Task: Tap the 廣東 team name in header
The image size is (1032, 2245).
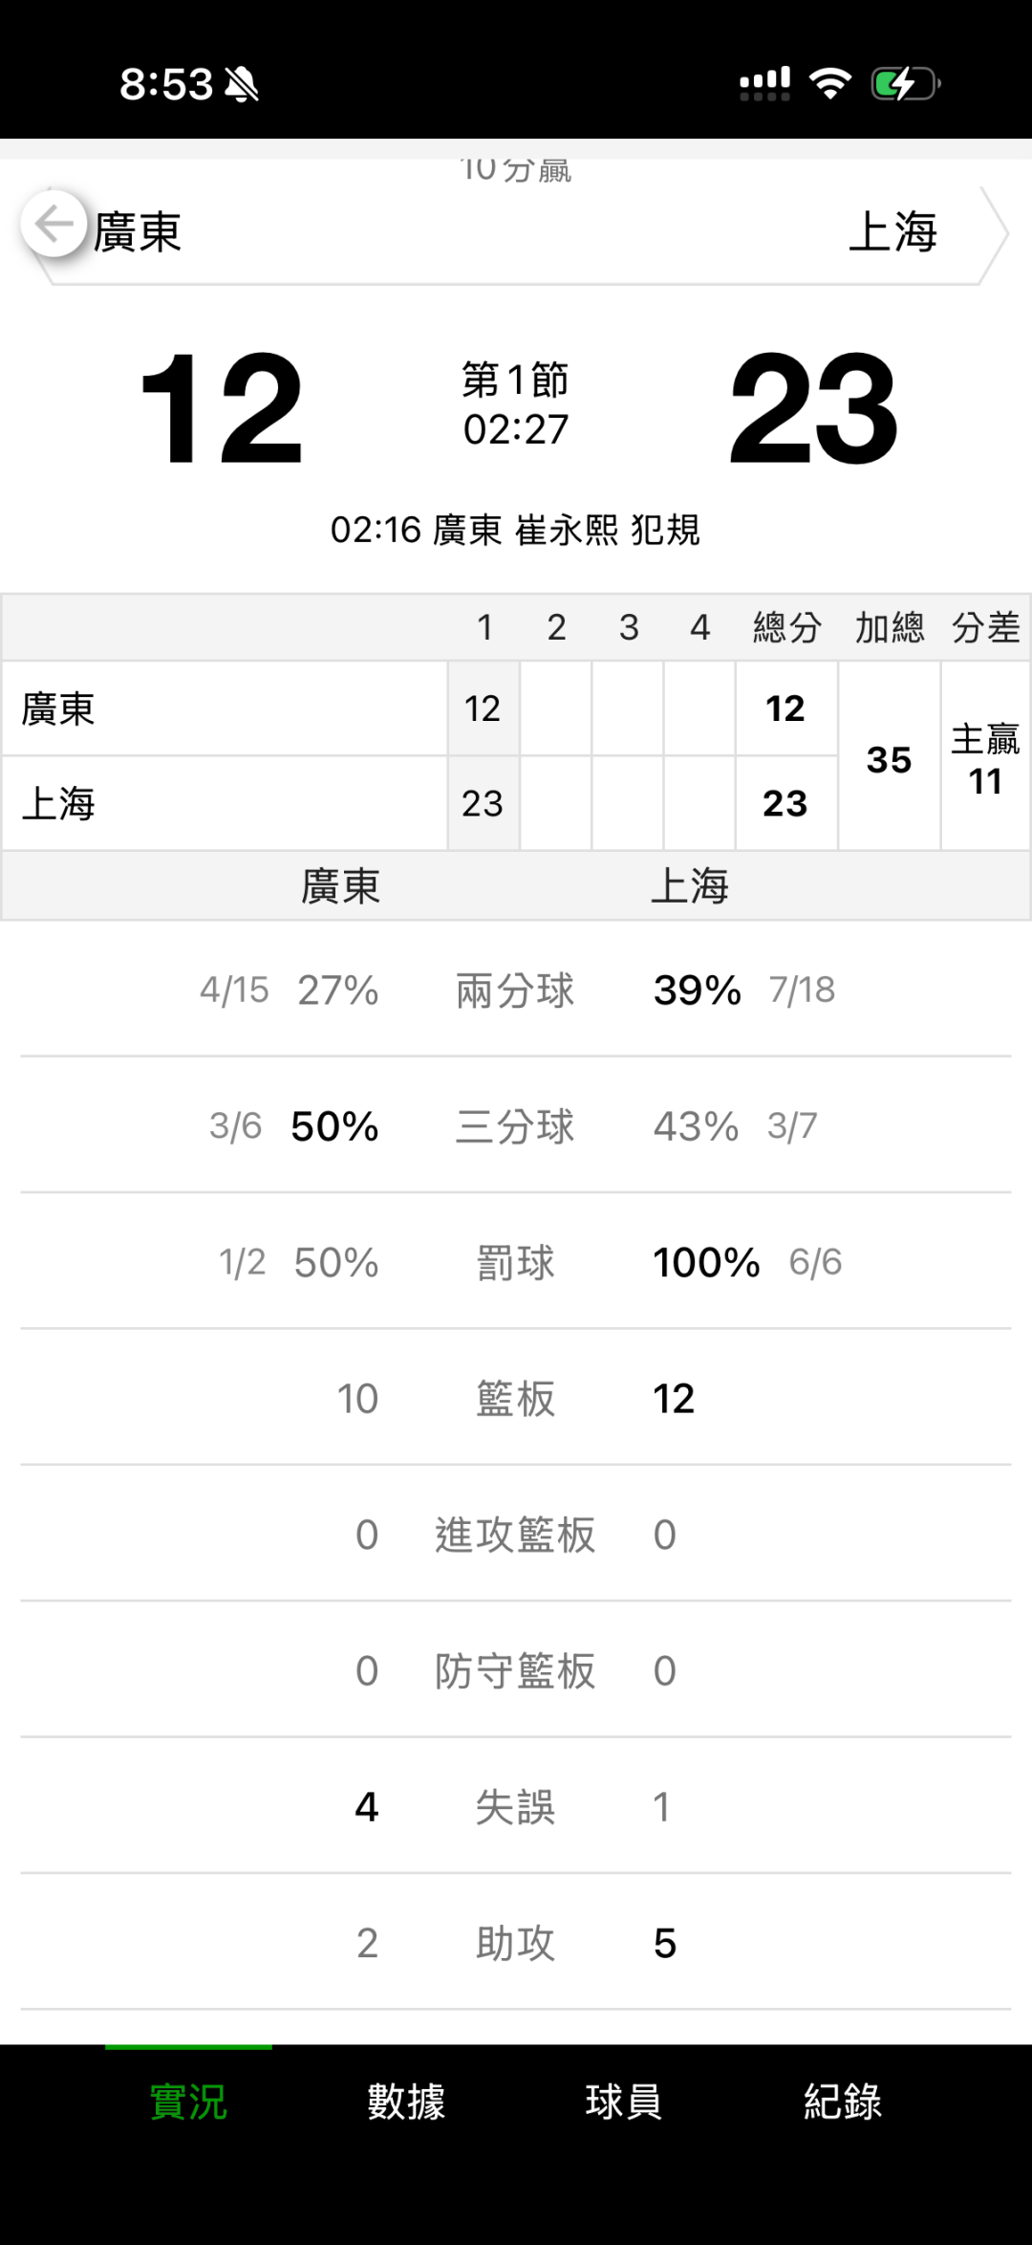Action: [x=138, y=232]
